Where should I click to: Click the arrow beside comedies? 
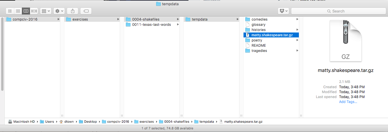(297, 19)
